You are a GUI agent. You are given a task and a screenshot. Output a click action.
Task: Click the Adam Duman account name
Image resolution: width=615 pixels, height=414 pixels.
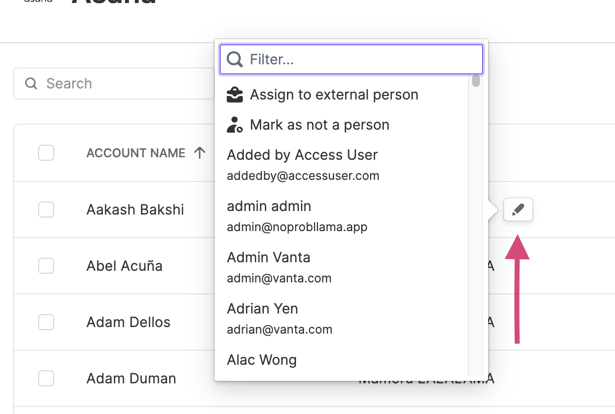pos(131,378)
